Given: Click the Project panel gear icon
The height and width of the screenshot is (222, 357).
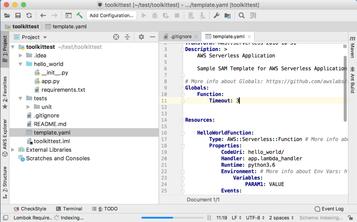Looking at the screenshot, I should pos(141,37).
